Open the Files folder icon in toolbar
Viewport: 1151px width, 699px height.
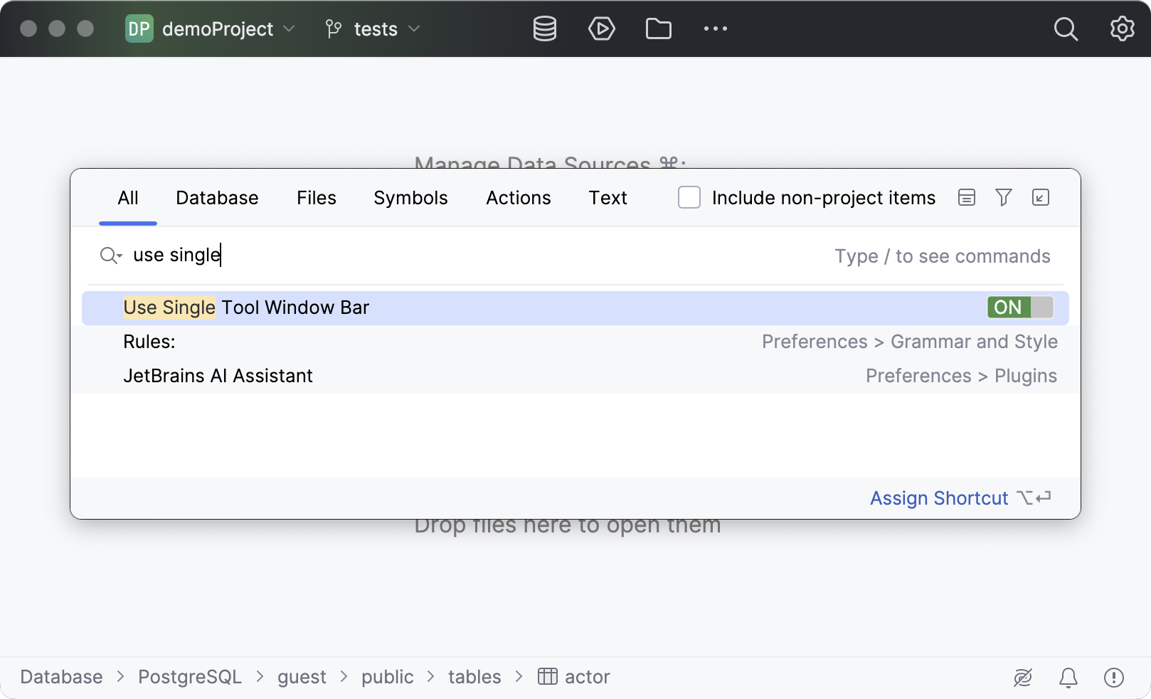[658, 29]
